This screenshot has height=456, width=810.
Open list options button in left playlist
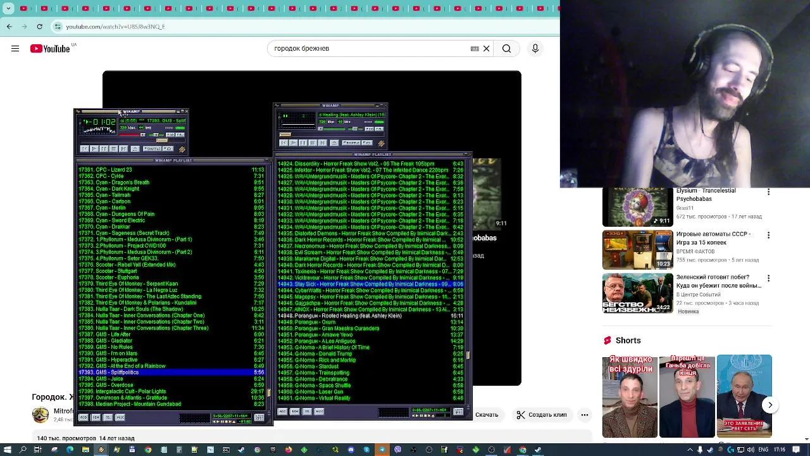(259, 417)
